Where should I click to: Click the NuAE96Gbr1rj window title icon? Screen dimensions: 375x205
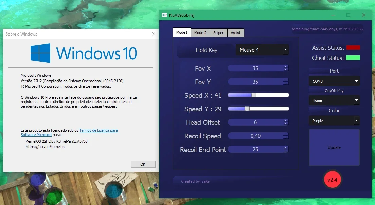164,15
